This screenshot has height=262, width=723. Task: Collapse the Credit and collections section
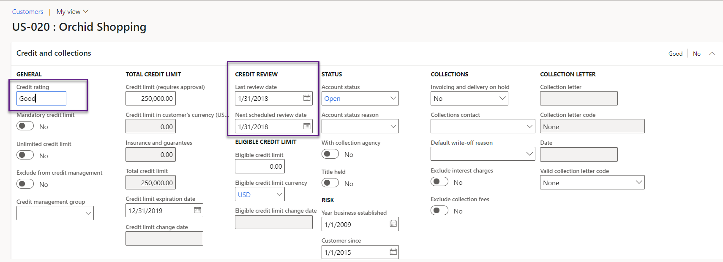point(712,54)
